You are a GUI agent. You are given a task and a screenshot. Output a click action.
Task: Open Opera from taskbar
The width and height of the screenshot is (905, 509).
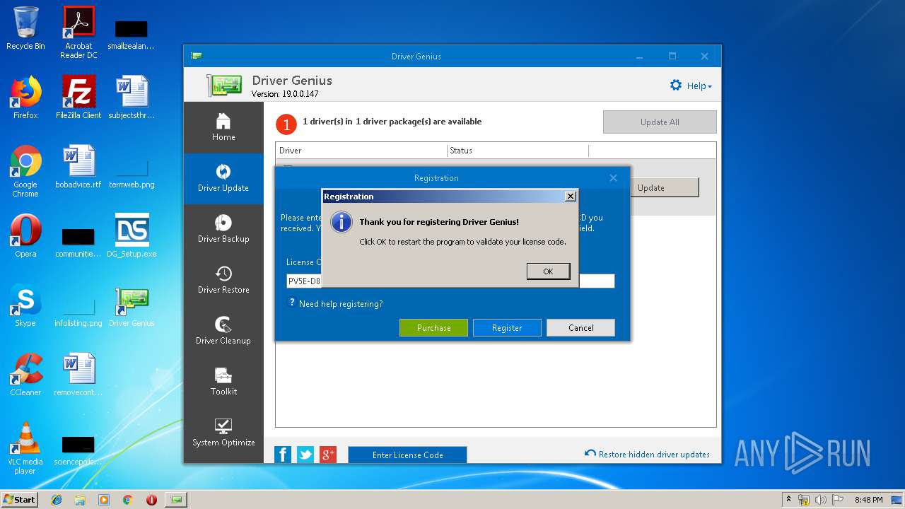[x=151, y=500]
